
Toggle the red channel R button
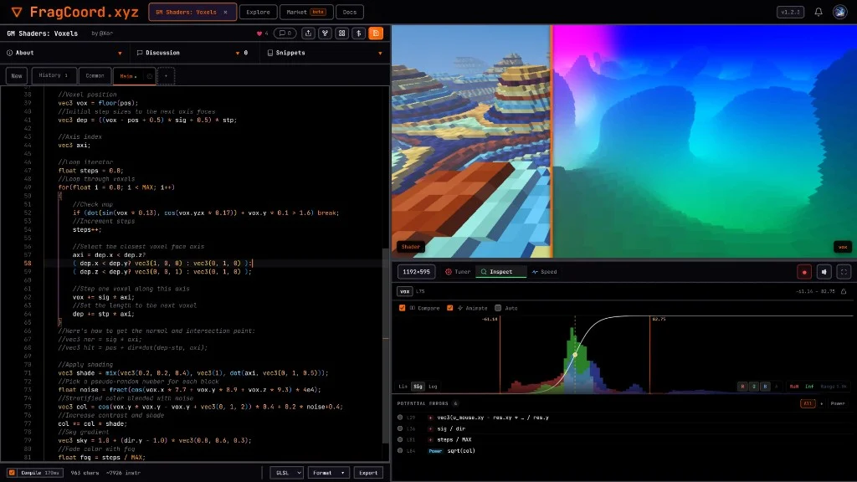742,387
